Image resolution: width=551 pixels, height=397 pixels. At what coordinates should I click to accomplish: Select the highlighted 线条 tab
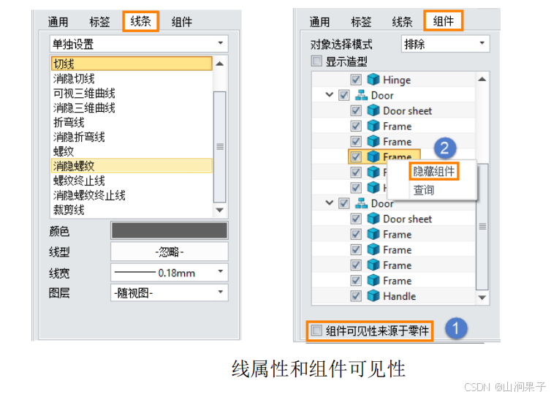[x=140, y=21]
